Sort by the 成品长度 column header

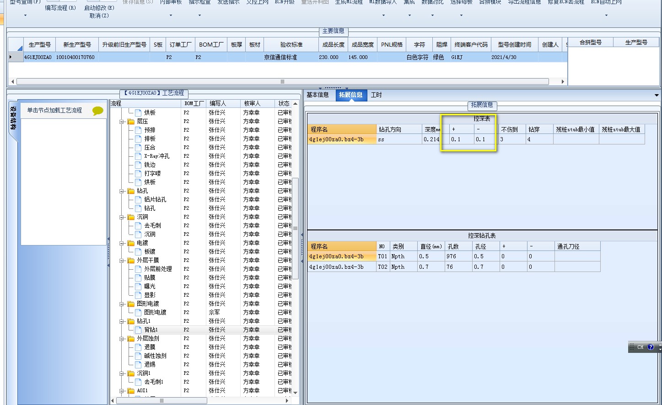coord(334,45)
